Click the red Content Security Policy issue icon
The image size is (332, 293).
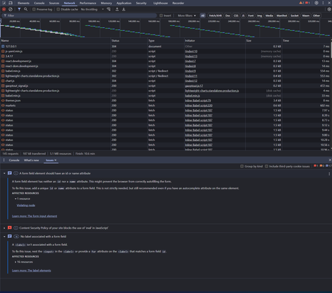tap(10, 228)
